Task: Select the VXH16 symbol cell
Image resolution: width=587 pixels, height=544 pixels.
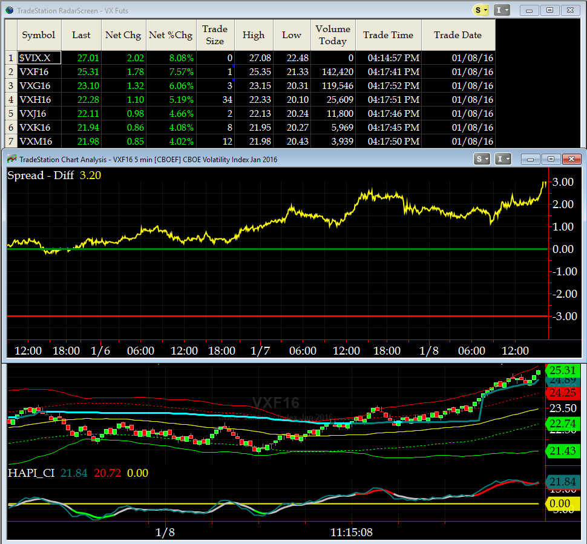Action: point(39,100)
